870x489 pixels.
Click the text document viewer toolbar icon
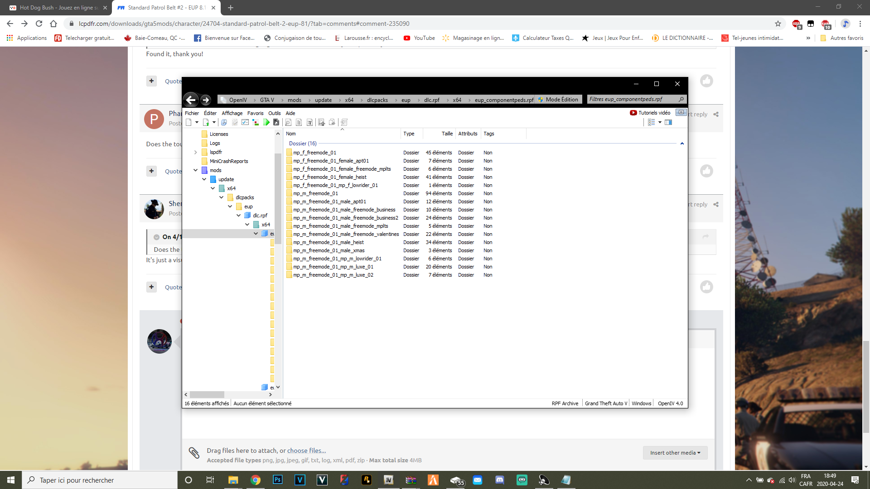coord(299,122)
